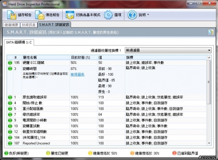Click the yellow-green 屬性已變更 legend icon
This screenshot has height=160, width=218.
[48, 153]
